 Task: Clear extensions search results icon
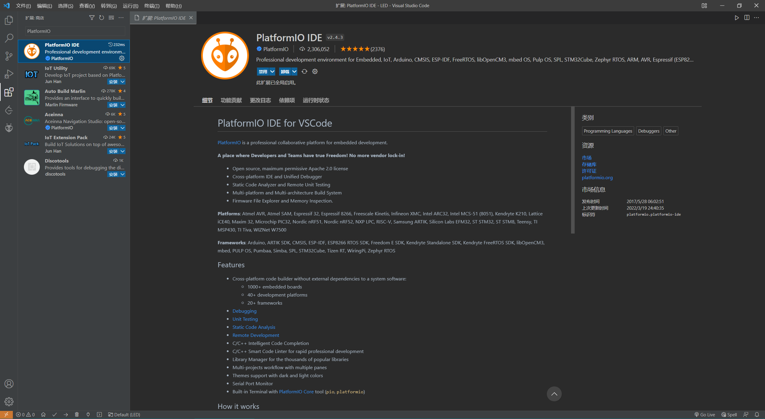(111, 18)
